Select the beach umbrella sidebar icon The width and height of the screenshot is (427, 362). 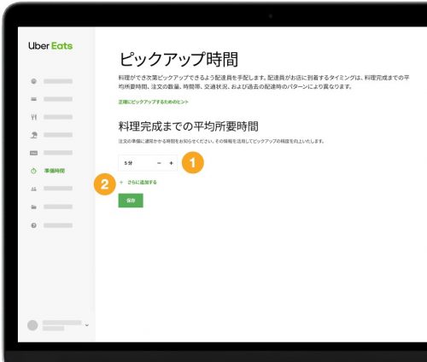point(34,135)
